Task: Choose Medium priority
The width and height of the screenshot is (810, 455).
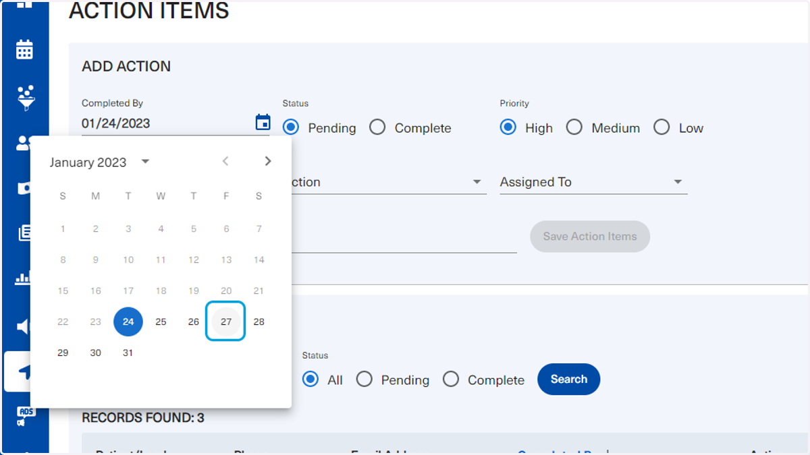Action: pyautogui.click(x=574, y=127)
